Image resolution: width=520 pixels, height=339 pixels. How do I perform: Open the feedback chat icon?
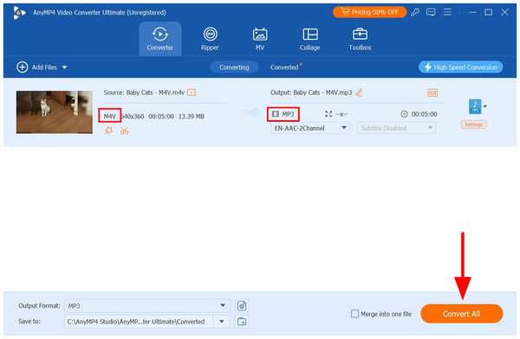(x=431, y=12)
